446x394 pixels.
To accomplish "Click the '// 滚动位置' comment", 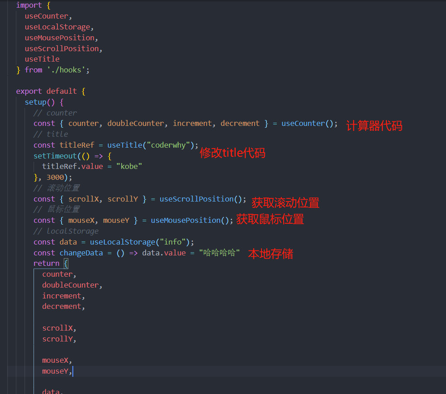I will tap(57, 188).
